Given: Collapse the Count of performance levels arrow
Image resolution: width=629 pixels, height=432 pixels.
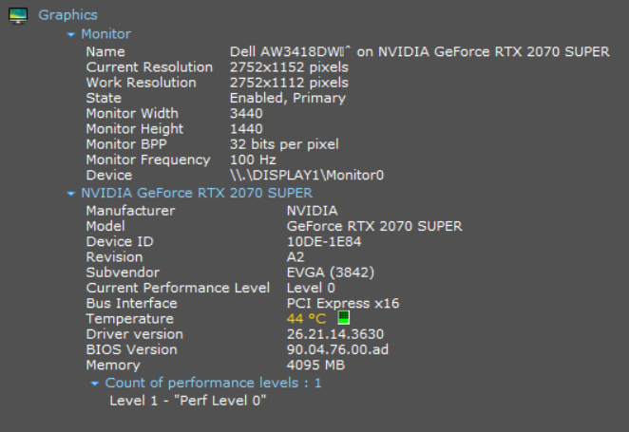Looking at the screenshot, I should [x=95, y=384].
